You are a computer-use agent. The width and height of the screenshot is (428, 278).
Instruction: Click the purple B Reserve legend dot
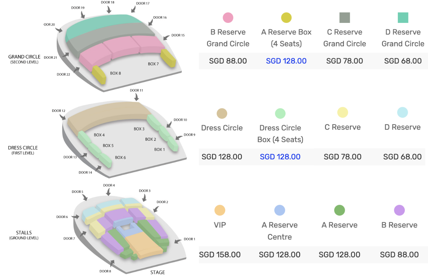coord(399,210)
